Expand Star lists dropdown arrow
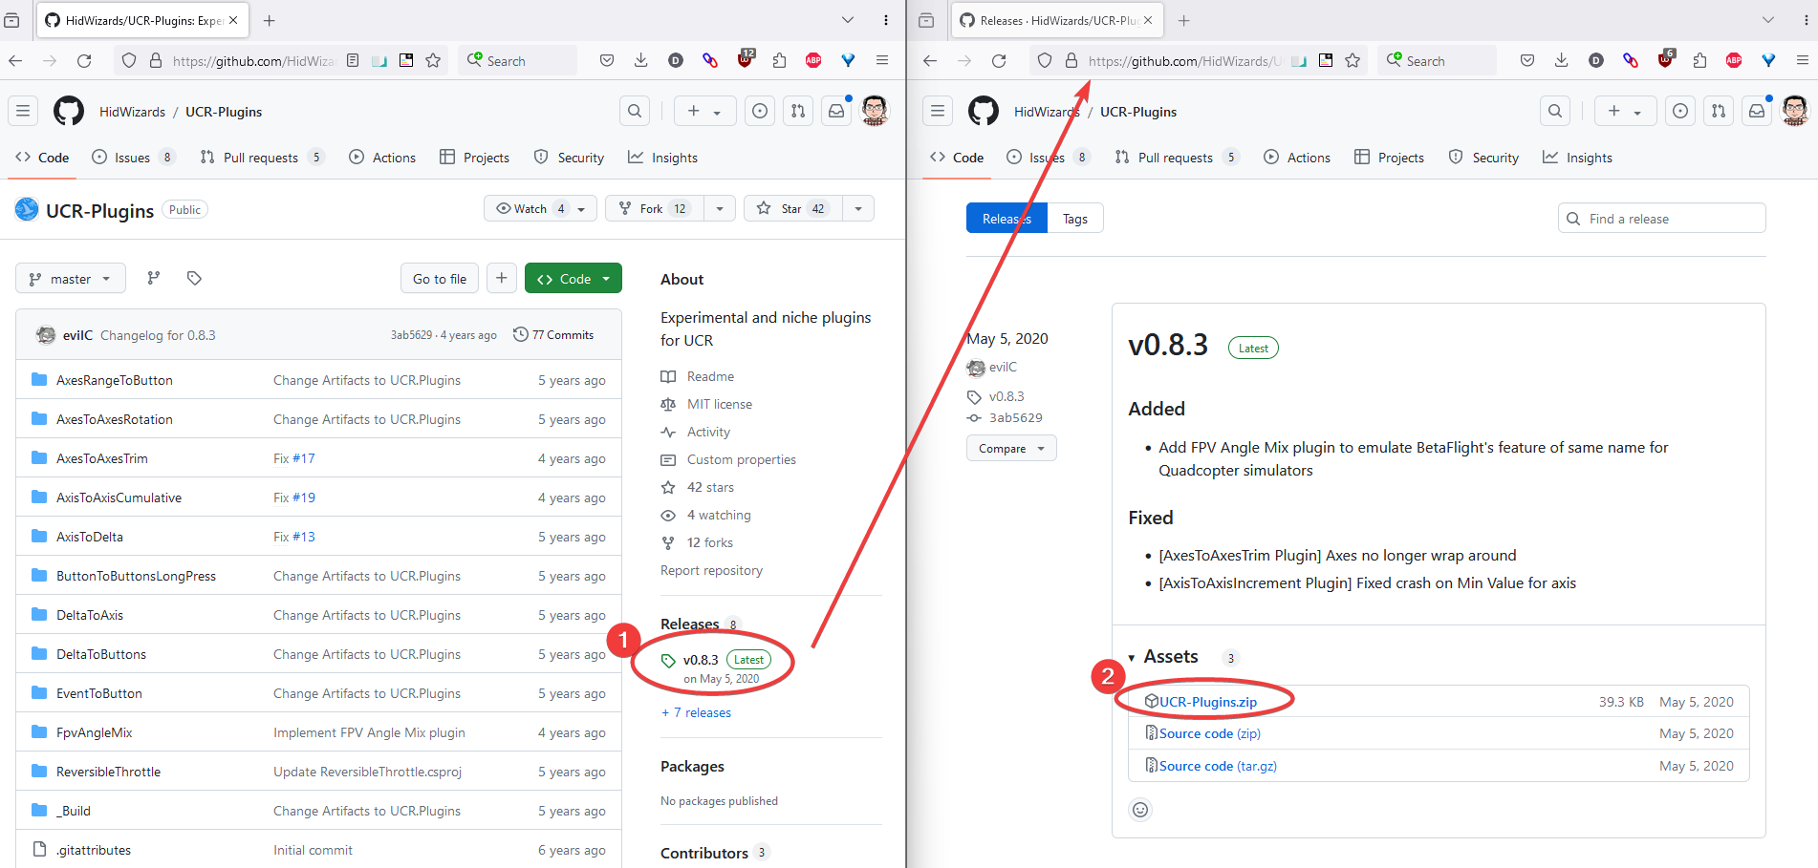1818x868 pixels. [x=858, y=208]
